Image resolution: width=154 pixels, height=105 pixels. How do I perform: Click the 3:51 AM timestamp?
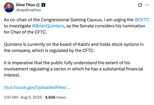coord(11,97)
